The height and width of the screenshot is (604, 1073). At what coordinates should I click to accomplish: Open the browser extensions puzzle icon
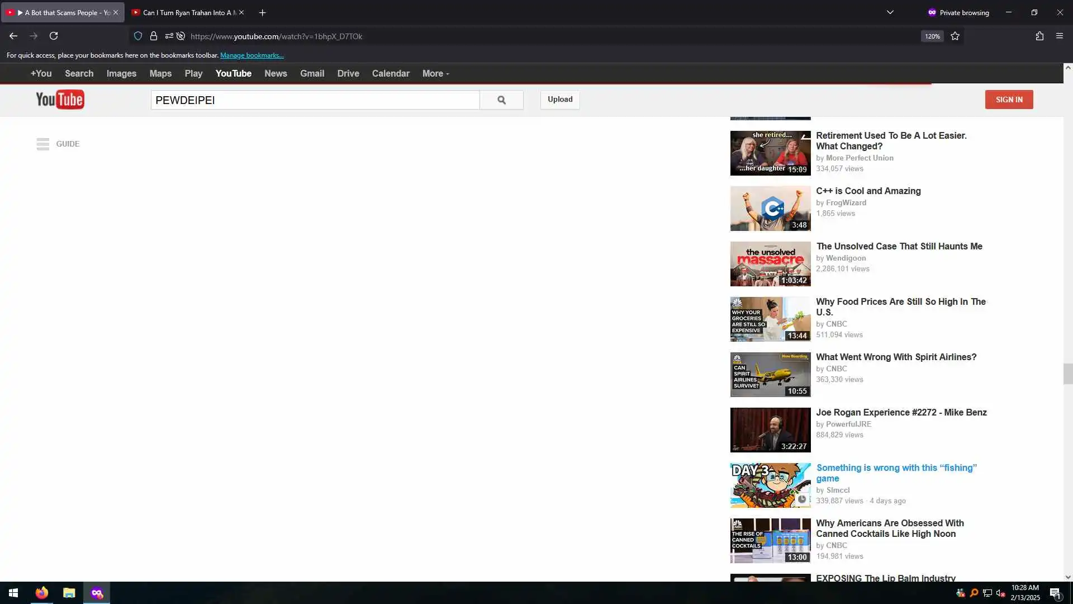pyautogui.click(x=1039, y=36)
